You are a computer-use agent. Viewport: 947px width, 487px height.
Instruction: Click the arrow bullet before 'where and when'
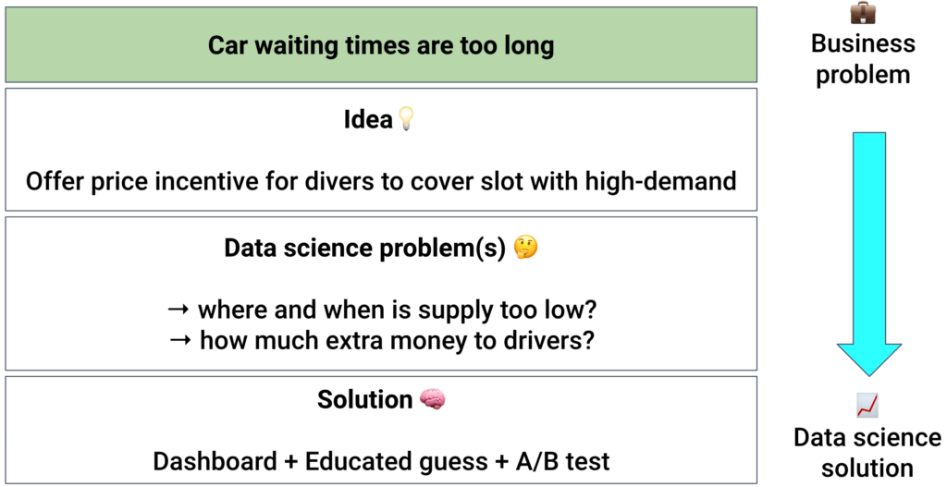click(180, 309)
